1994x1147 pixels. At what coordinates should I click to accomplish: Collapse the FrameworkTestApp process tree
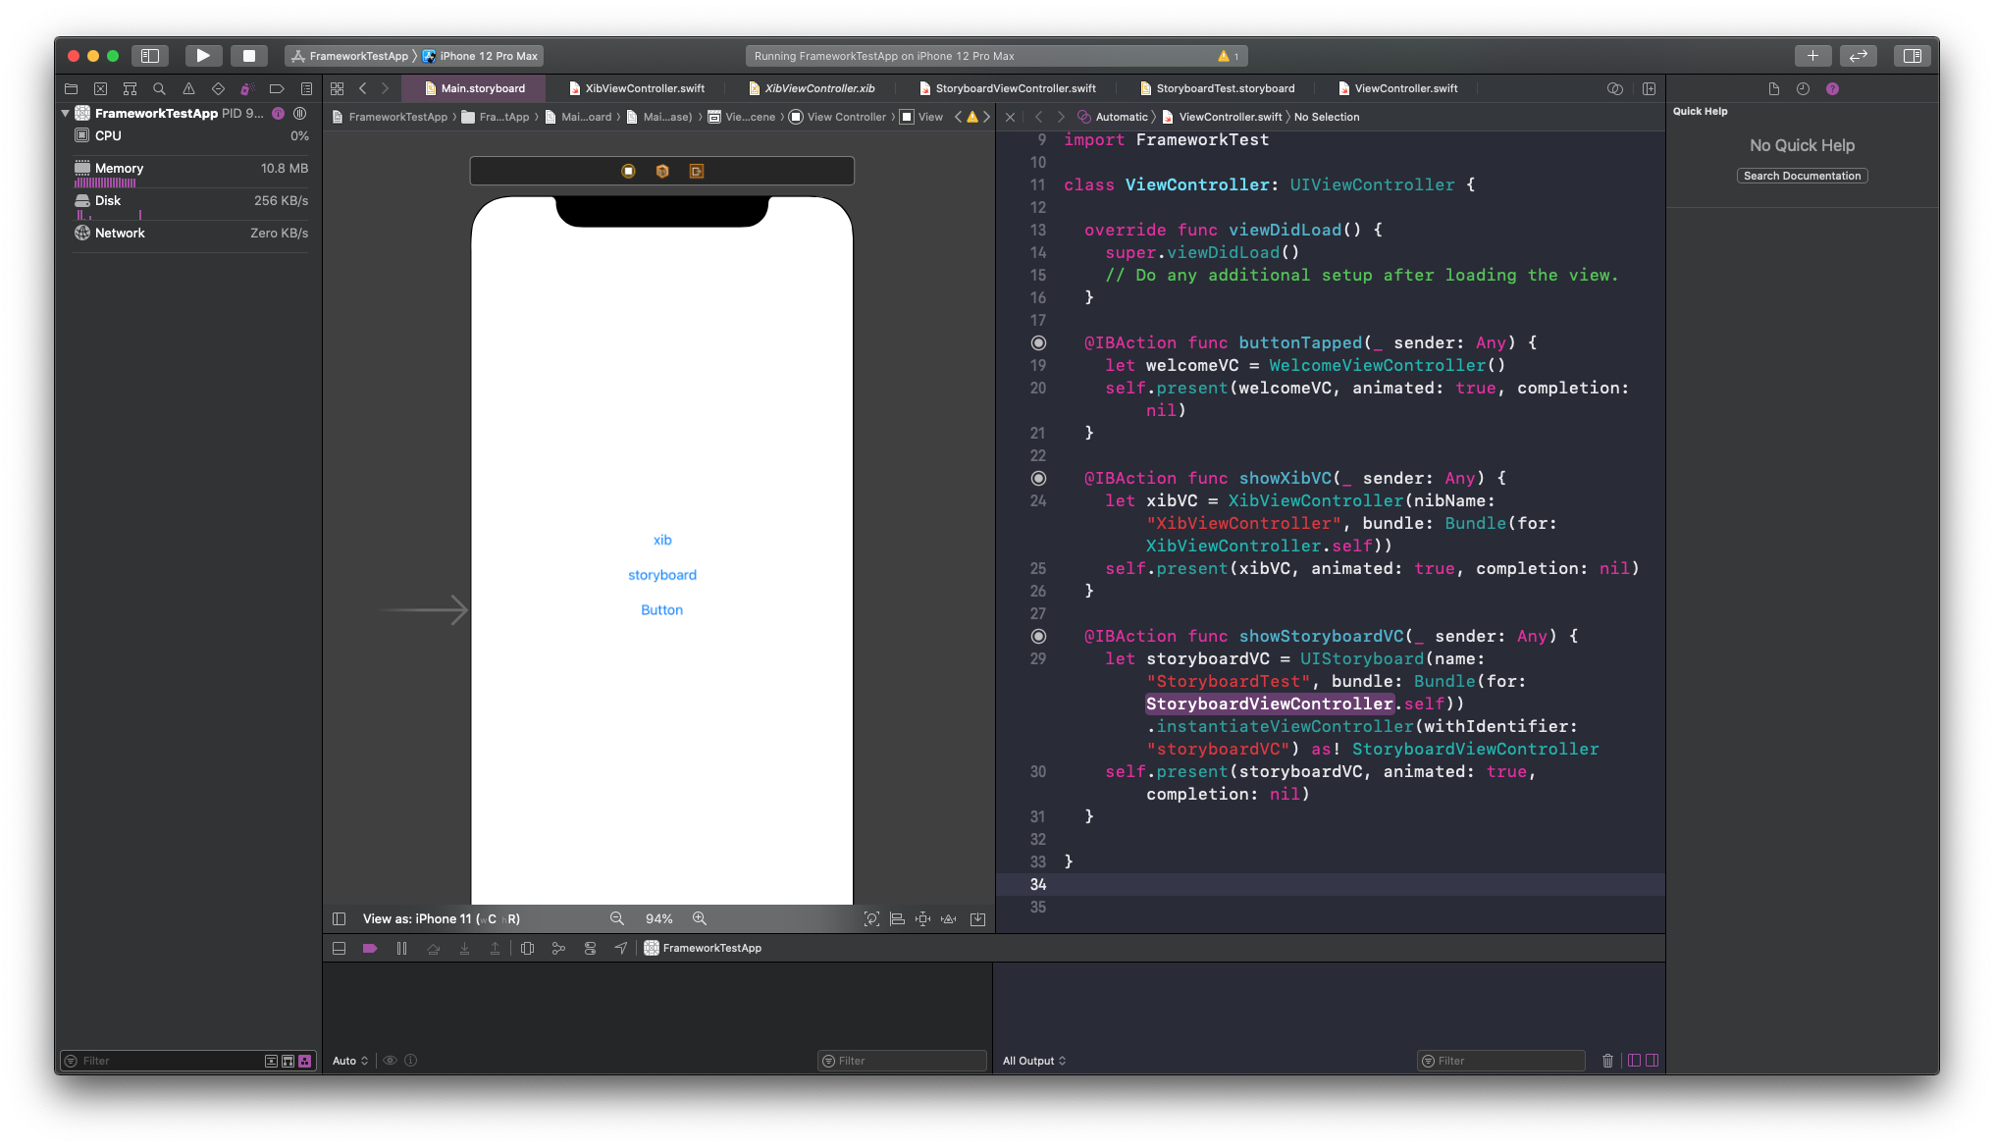tap(66, 113)
